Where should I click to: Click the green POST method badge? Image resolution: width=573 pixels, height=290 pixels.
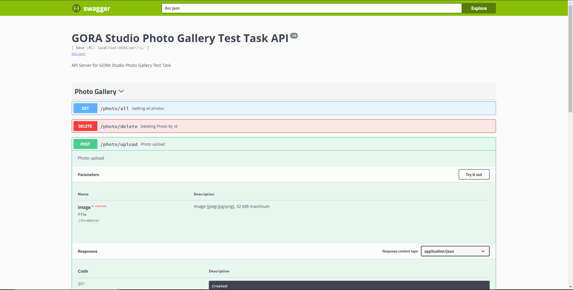coord(85,144)
